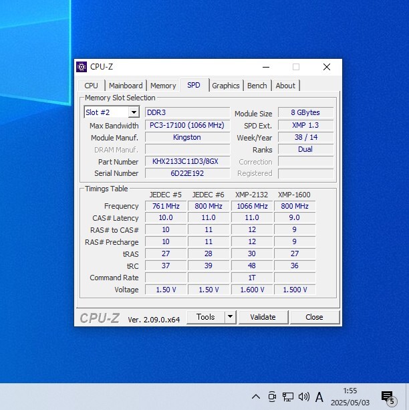The image size is (409, 410).
Task: Show hidden tray icons chevron
Action: (x=256, y=397)
